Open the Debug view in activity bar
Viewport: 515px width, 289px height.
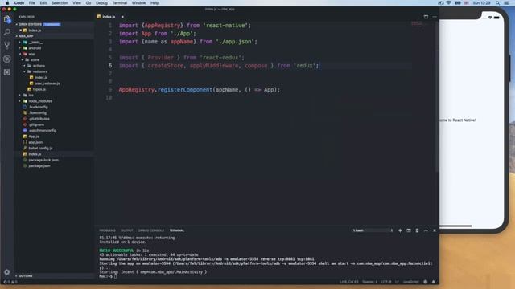coord(7,59)
